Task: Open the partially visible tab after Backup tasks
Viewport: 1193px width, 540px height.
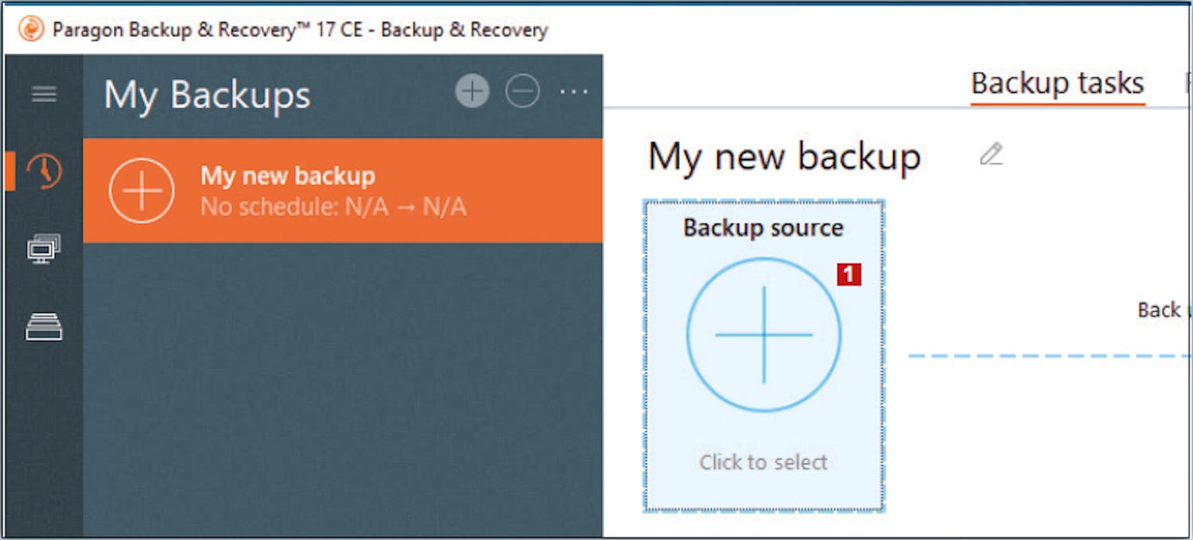Action: coord(1187,83)
